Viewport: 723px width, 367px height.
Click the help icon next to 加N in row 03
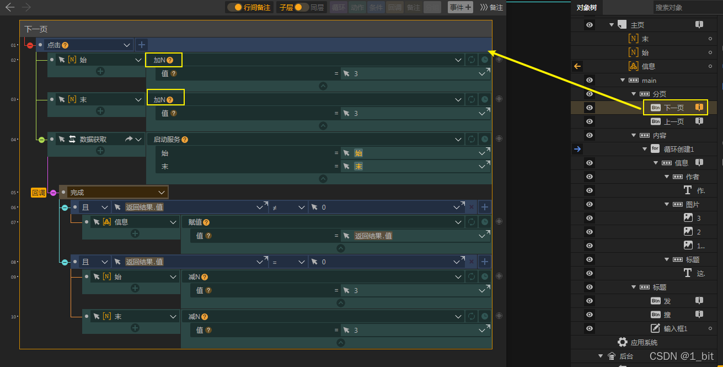point(170,100)
